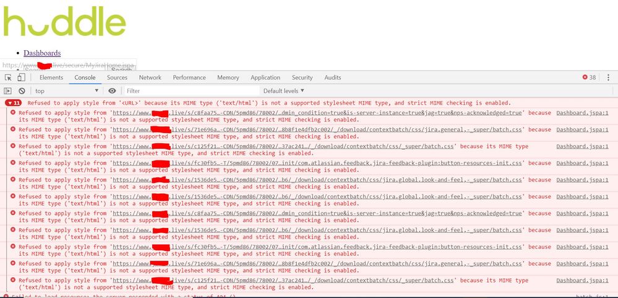Viewport: 618px width, 298px height.
Task: Open the Application tab
Action: click(x=265, y=78)
